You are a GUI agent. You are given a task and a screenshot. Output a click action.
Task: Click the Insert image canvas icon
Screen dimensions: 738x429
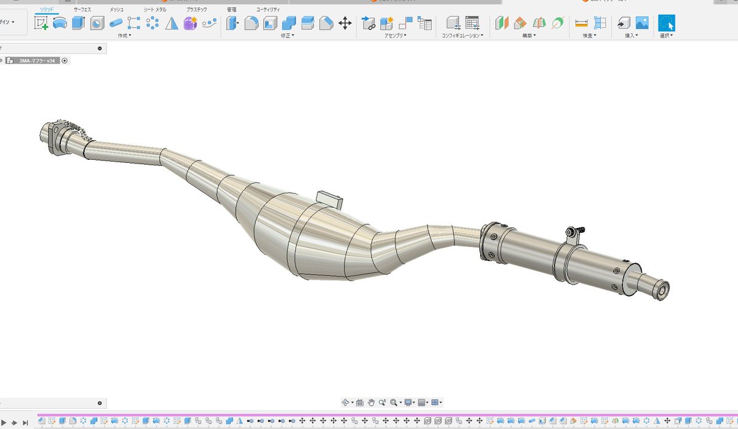(x=642, y=23)
